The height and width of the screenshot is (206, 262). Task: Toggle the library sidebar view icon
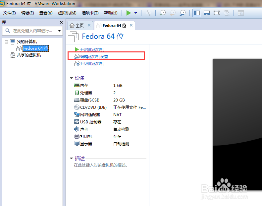[197, 13]
